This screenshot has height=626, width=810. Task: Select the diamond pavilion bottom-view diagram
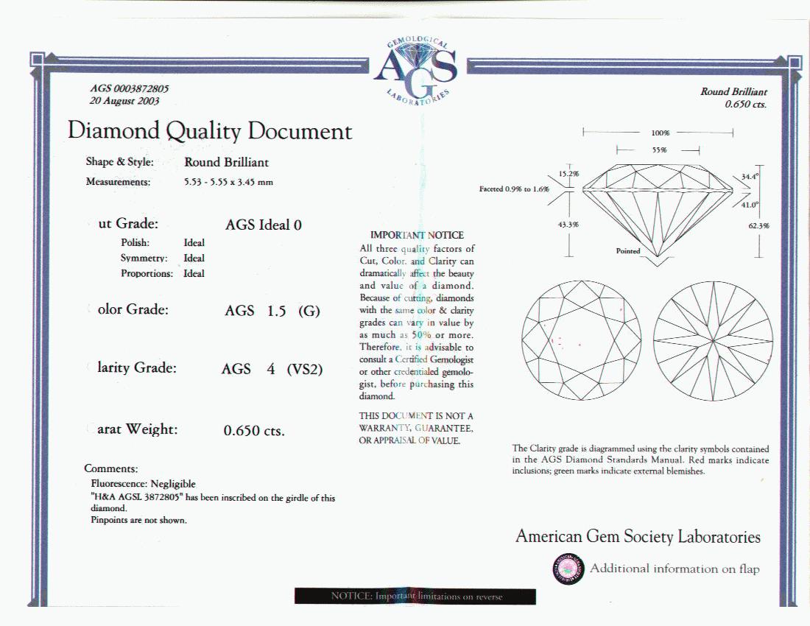click(713, 341)
